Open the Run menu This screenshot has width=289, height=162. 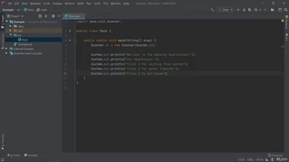[89, 4]
